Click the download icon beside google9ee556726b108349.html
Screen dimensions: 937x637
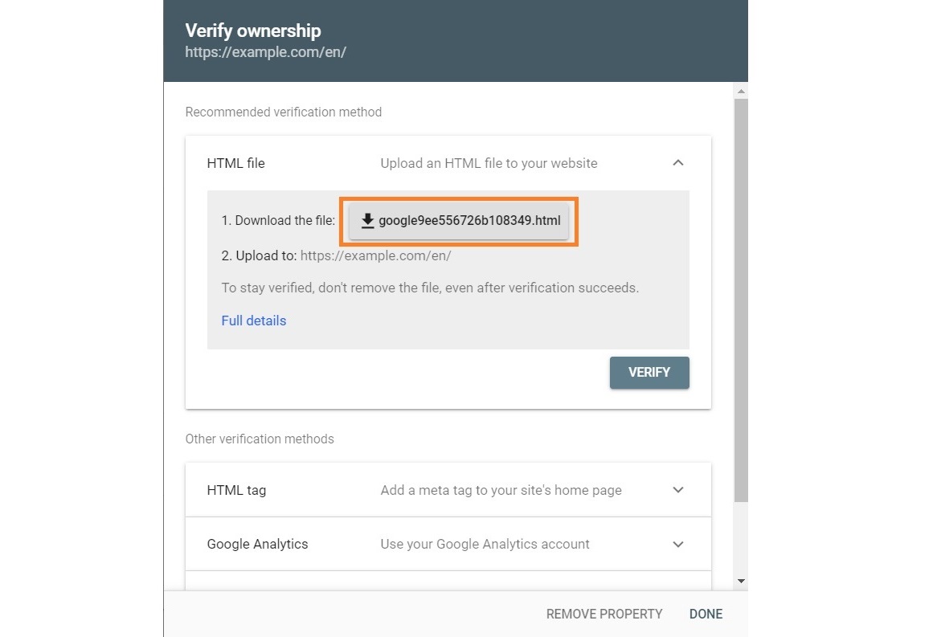[x=369, y=220]
